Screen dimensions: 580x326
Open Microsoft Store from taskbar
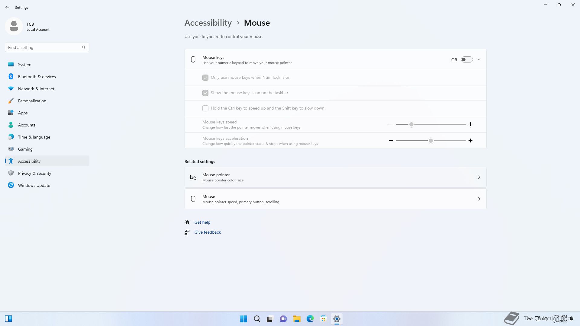323,319
